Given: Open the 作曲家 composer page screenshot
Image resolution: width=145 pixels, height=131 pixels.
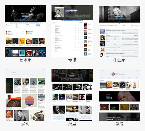Looking at the screenshot, I should (x=119, y=31).
